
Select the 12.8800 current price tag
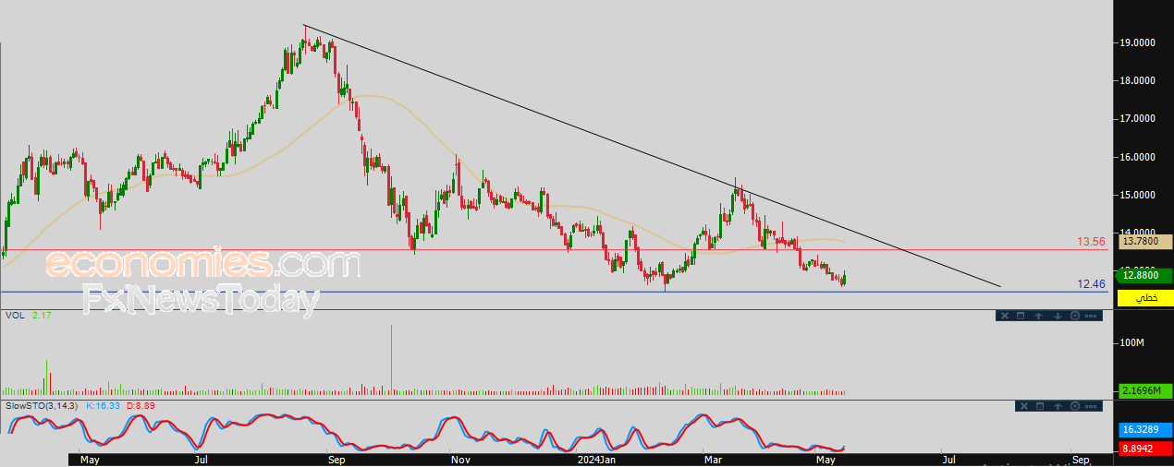1145,274
